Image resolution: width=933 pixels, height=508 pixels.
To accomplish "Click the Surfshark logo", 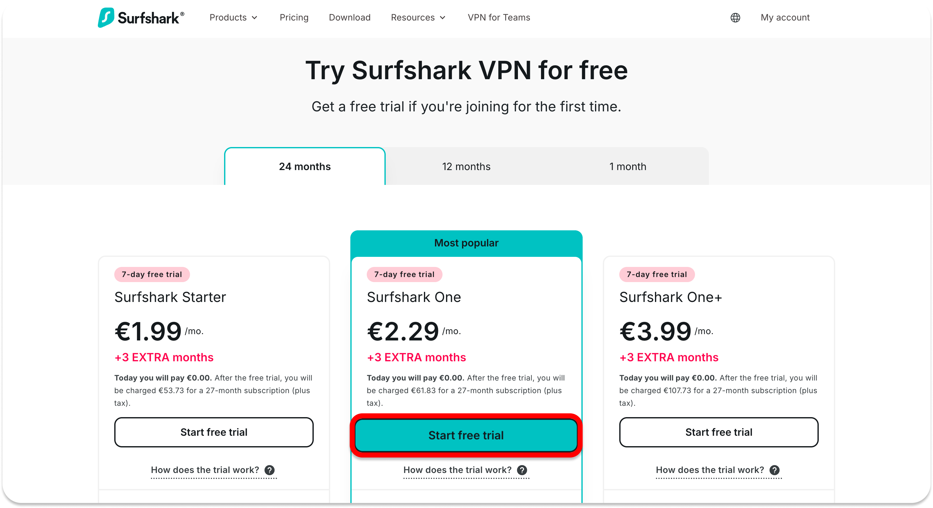I will [141, 17].
